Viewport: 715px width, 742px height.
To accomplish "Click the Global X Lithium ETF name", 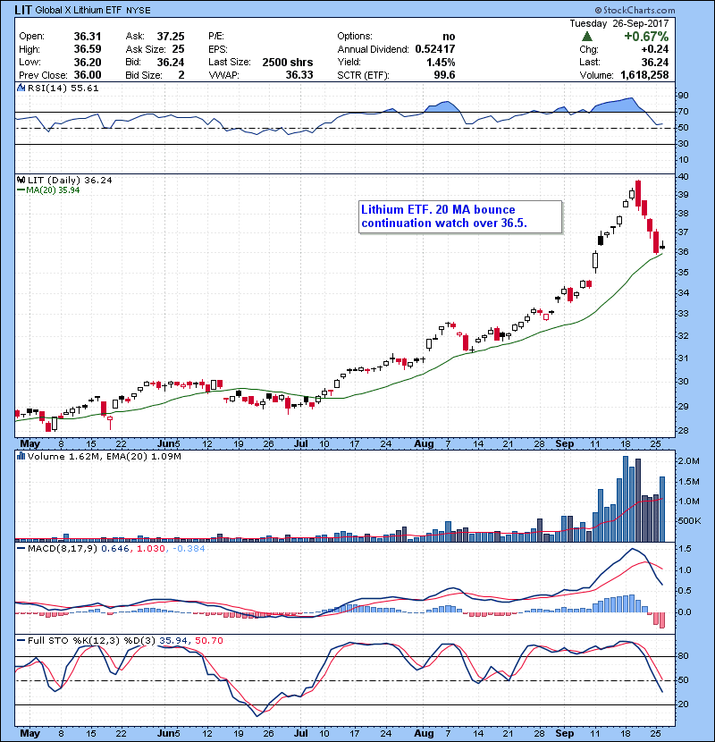I will click(79, 10).
